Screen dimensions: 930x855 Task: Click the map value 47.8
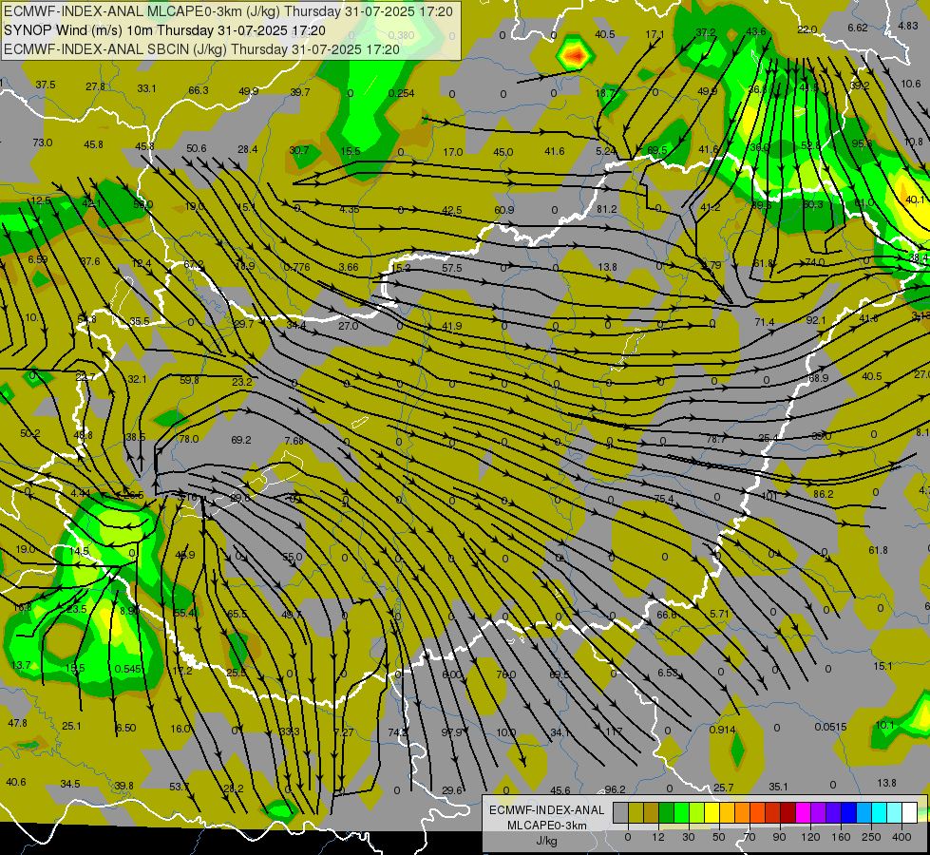pos(18,723)
